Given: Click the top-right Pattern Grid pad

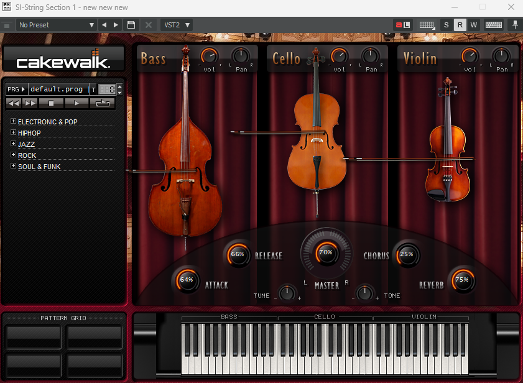Looking at the screenshot, I should 95,336.
